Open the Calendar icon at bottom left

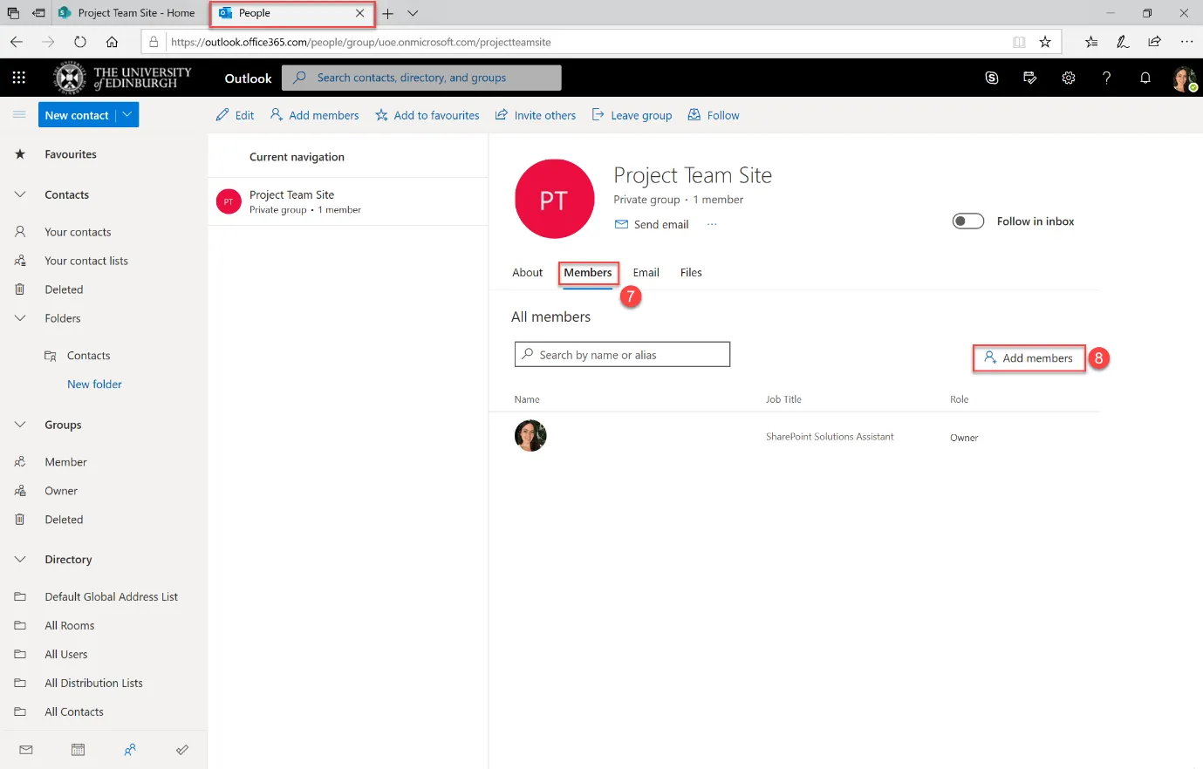[x=78, y=750]
